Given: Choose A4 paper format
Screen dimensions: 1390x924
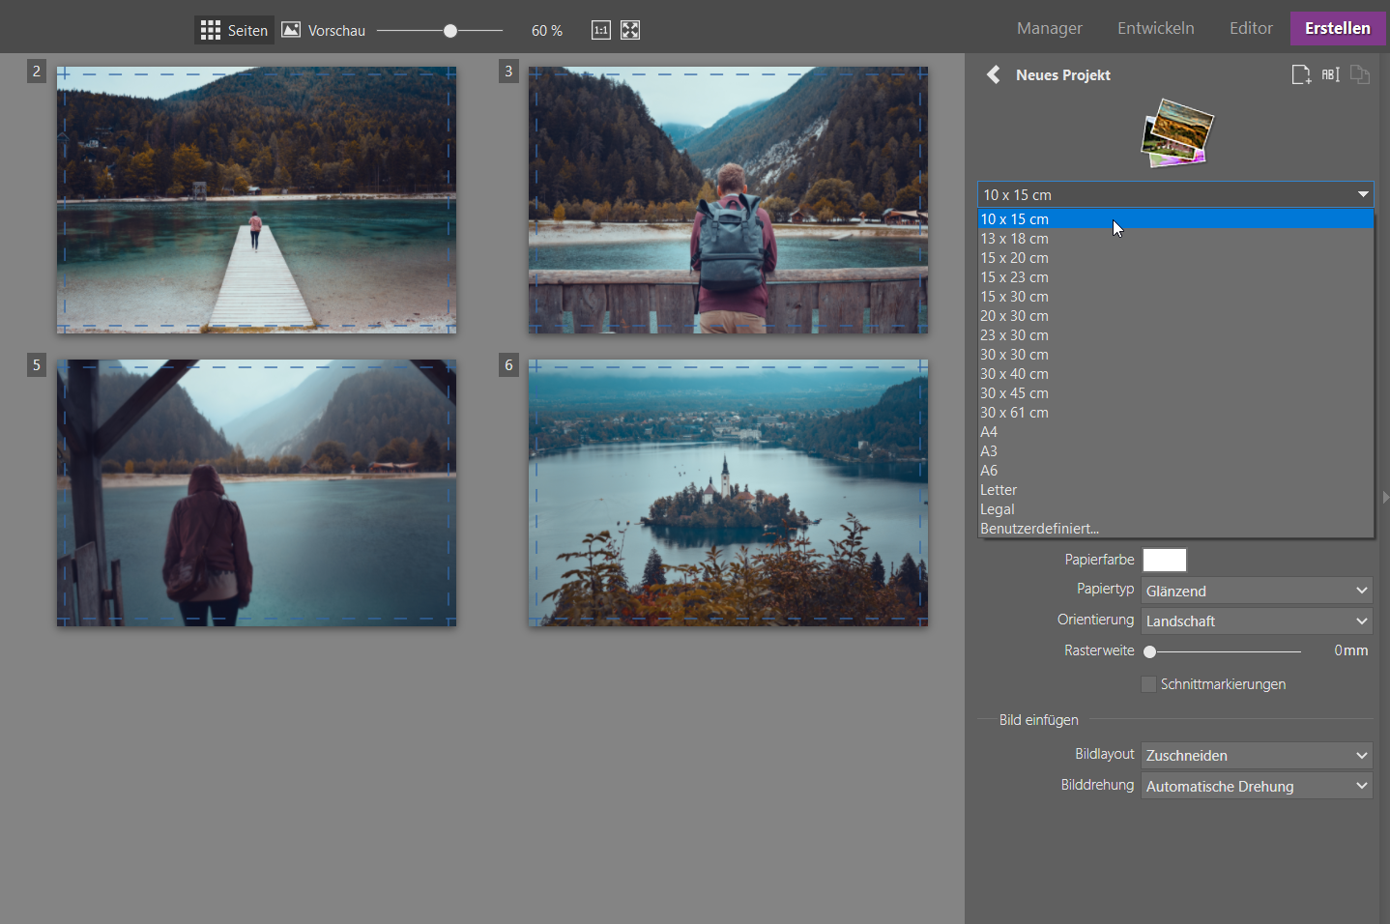Looking at the screenshot, I should [x=1175, y=432].
